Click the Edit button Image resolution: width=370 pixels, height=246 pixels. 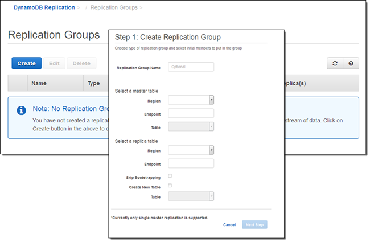54,63
